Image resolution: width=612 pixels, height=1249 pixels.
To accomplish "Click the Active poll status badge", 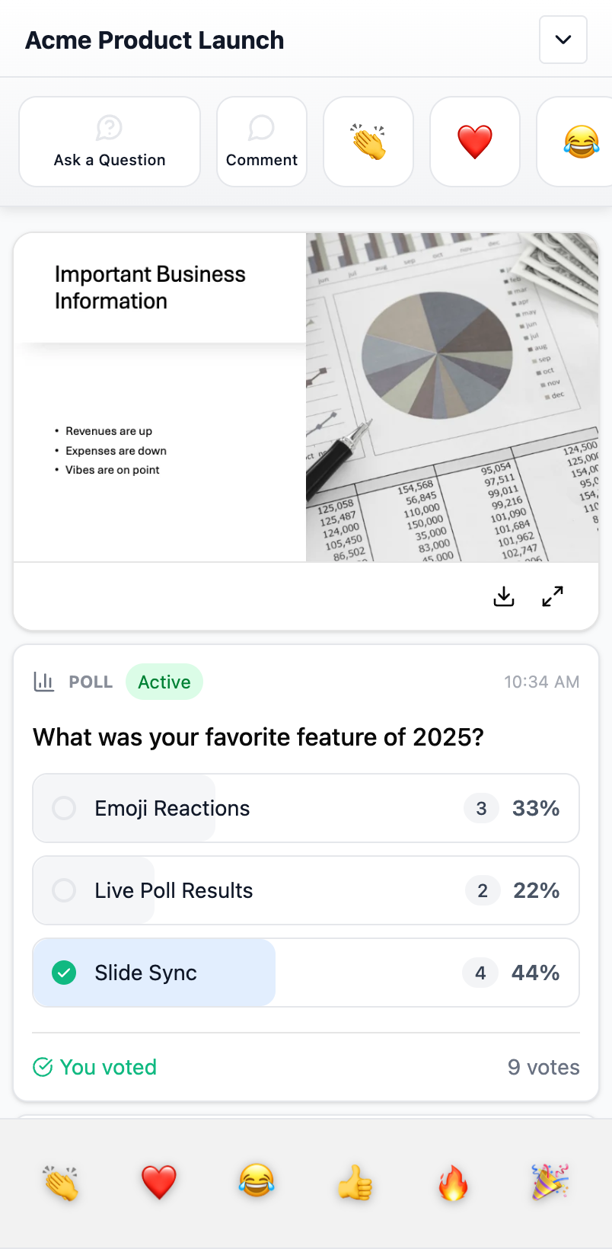I will (x=164, y=682).
